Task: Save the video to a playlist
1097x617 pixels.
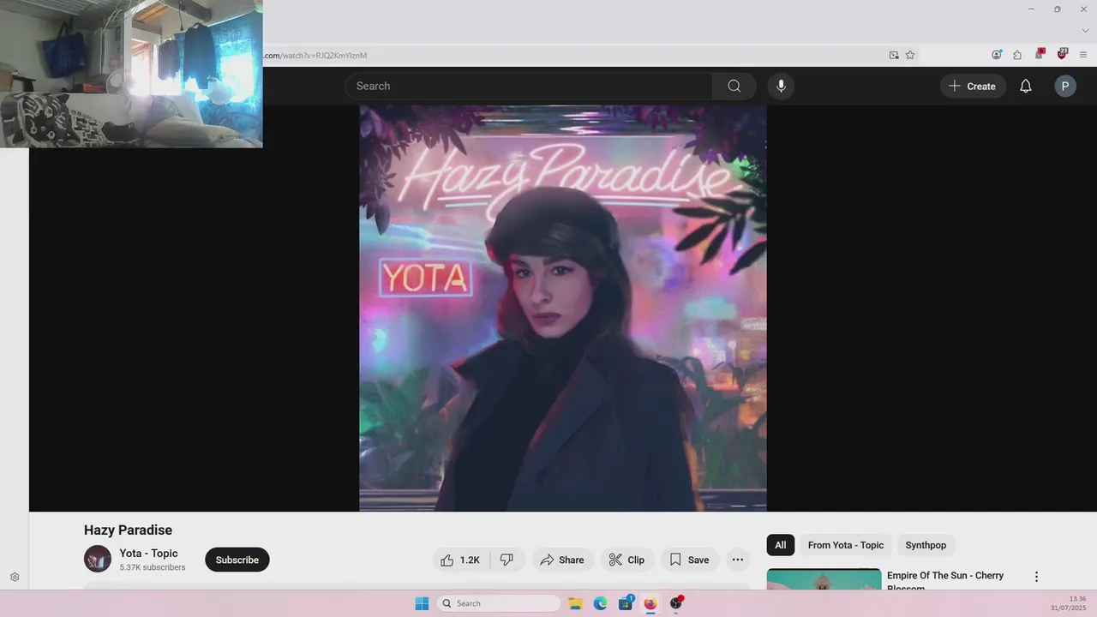Action: tap(690, 560)
